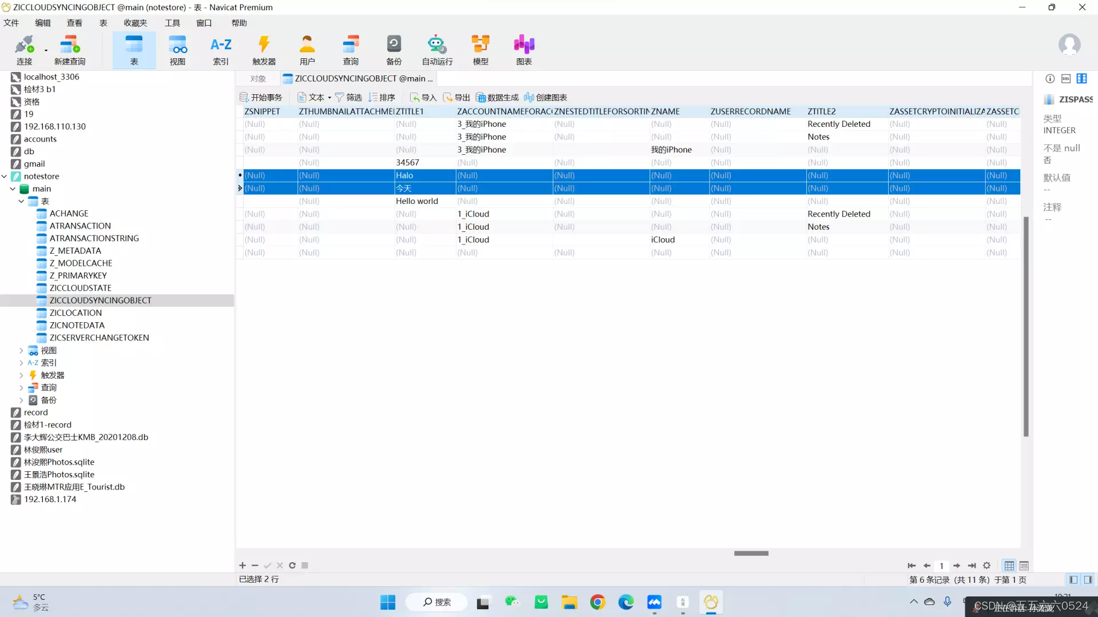Collapse the notestore database node
The image size is (1098, 617).
pyautogui.click(x=5, y=177)
